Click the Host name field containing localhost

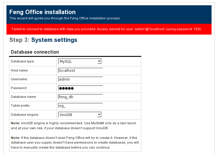click(x=80, y=71)
